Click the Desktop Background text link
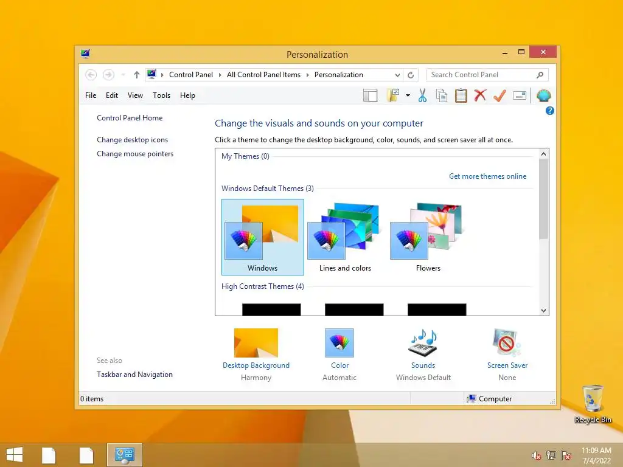 coord(256,365)
